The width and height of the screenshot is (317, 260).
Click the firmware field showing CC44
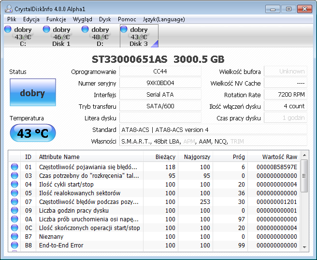pyautogui.click(x=160, y=72)
